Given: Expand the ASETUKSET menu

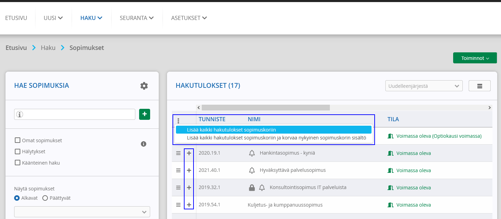Looking at the screenshot, I should [x=189, y=18].
